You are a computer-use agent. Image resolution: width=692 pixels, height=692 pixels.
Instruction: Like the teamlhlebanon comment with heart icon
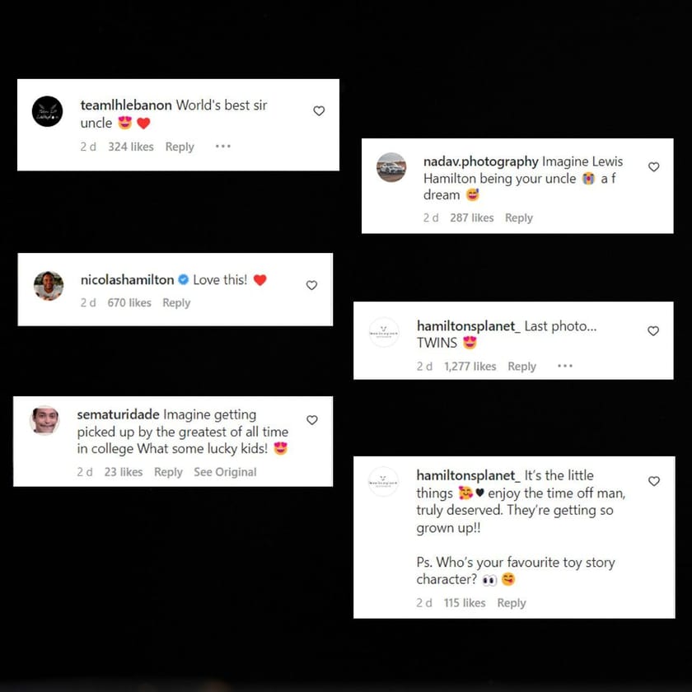click(x=319, y=110)
